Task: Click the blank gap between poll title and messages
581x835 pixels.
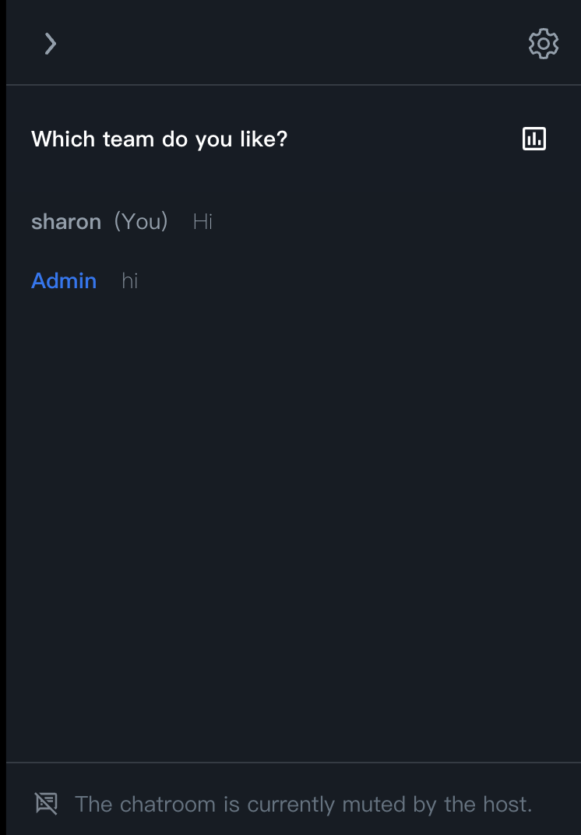Action: 292,181
